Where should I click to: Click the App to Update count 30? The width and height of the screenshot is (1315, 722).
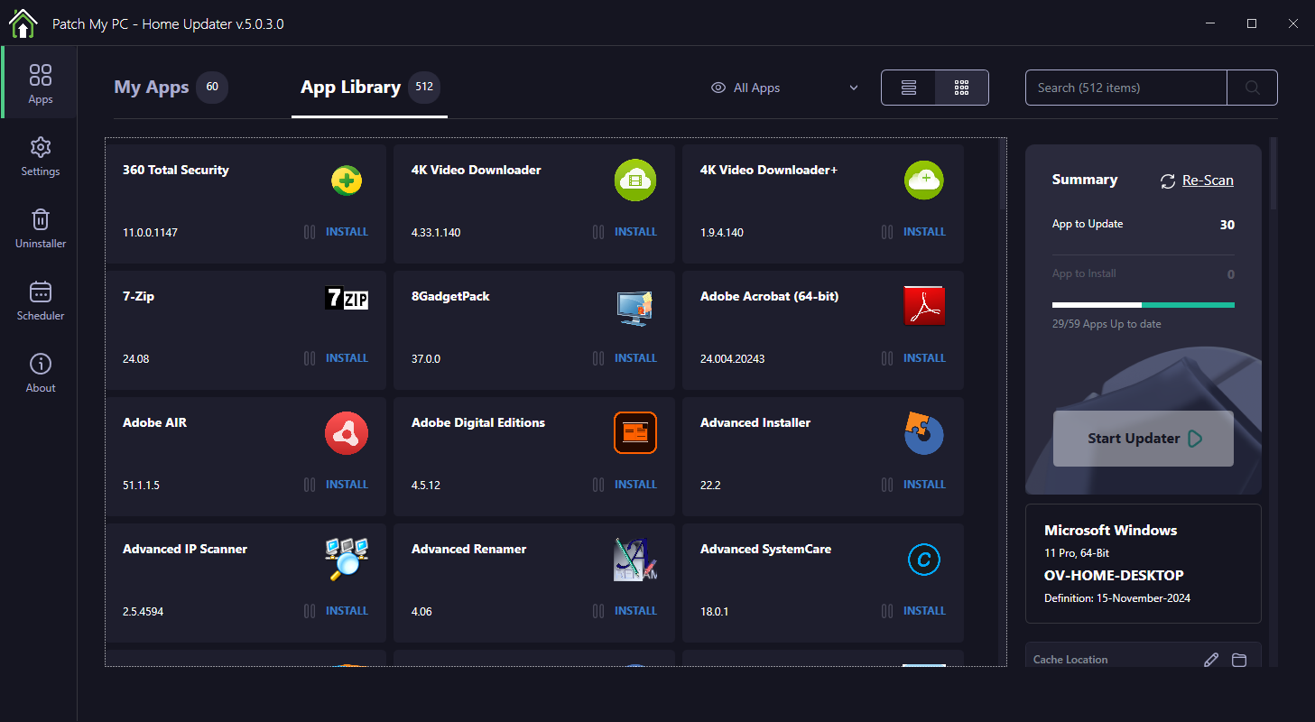click(1227, 225)
